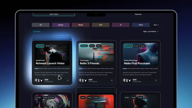Filter quests by Games
Image resolution: width=192 pixels, height=108 pixels.
61,25
